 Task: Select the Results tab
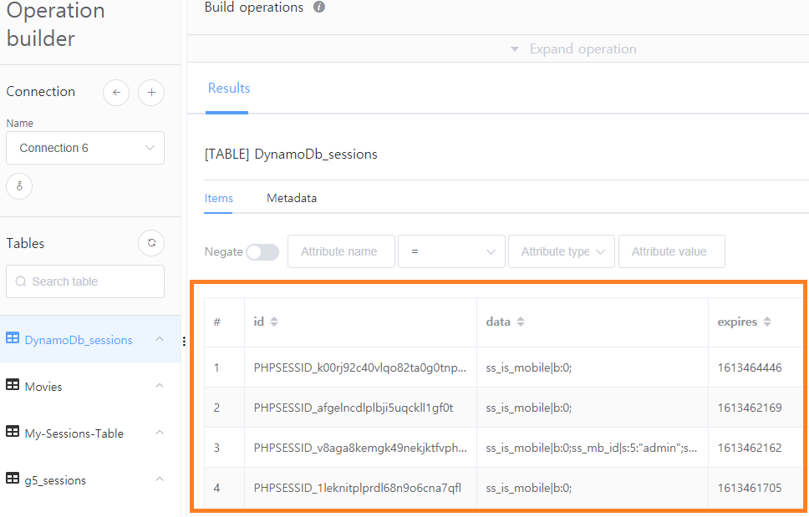229,89
